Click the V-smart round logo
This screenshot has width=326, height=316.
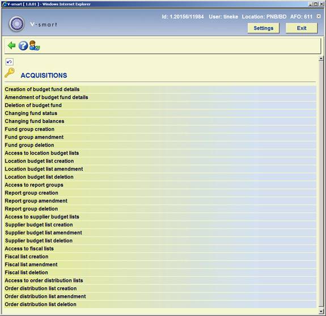click(16, 24)
